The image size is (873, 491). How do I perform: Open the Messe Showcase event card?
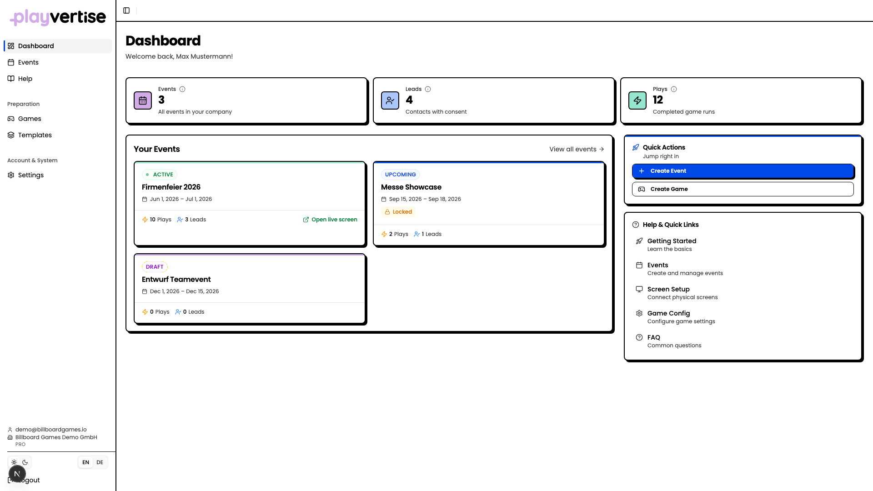pos(489,203)
